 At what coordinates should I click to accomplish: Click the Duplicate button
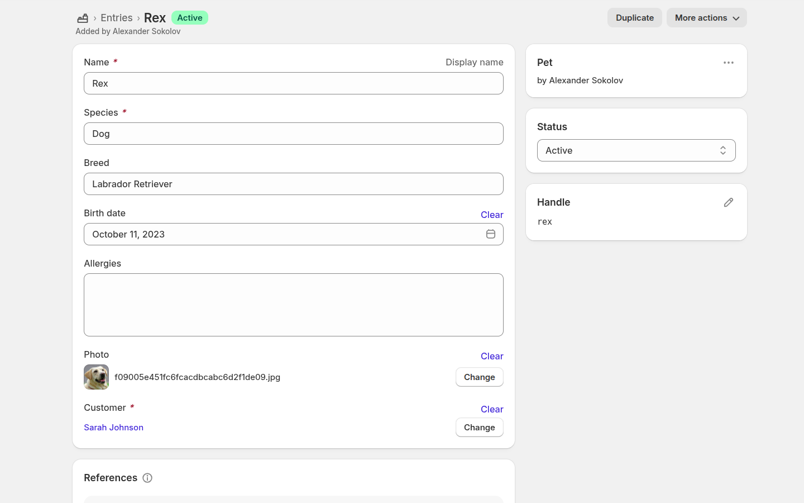tap(635, 17)
